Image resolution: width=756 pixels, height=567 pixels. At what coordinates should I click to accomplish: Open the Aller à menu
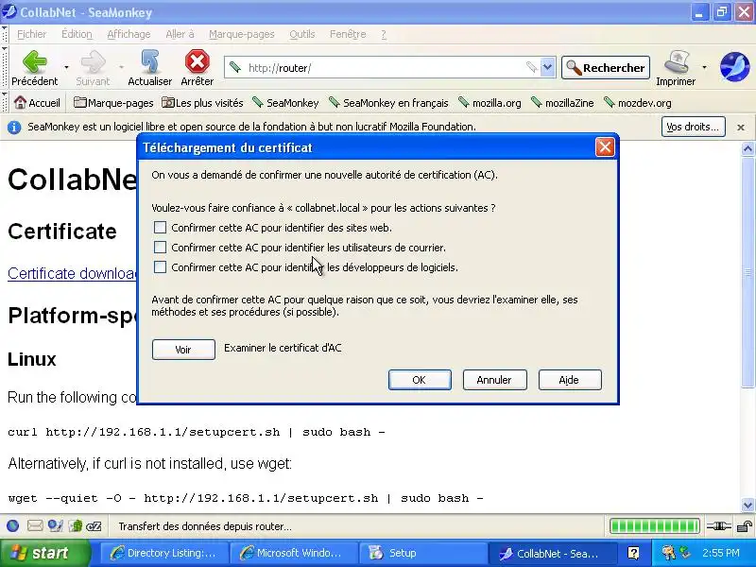pyautogui.click(x=180, y=34)
